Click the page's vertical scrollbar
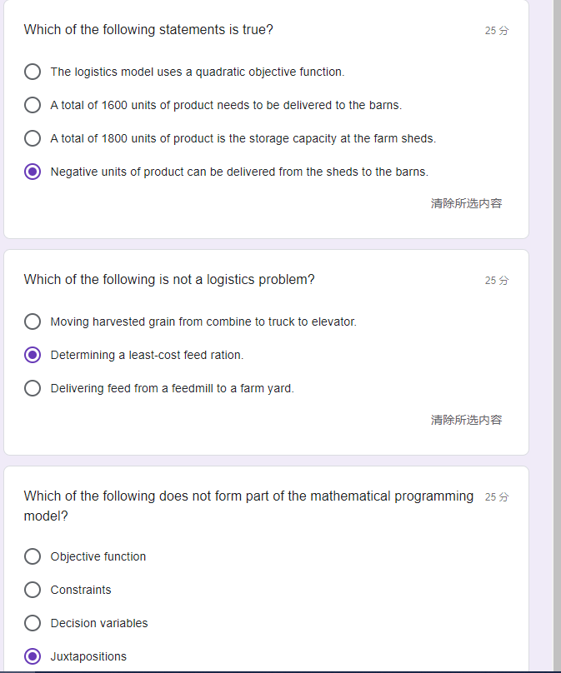This screenshot has height=673, width=561. pyautogui.click(x=556, y=333)
